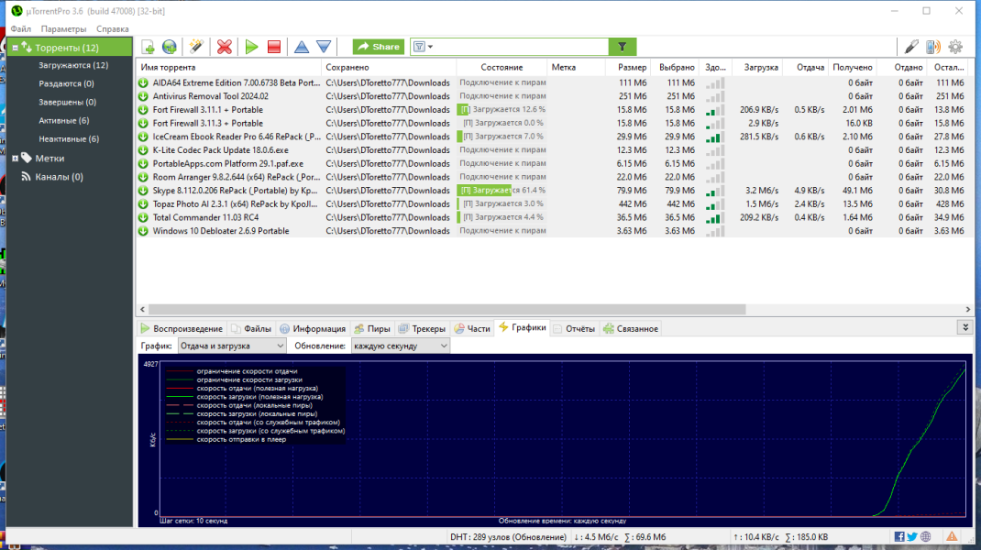
Task: Click the red Stop Torrent icon
Action: tap(274, 47)
